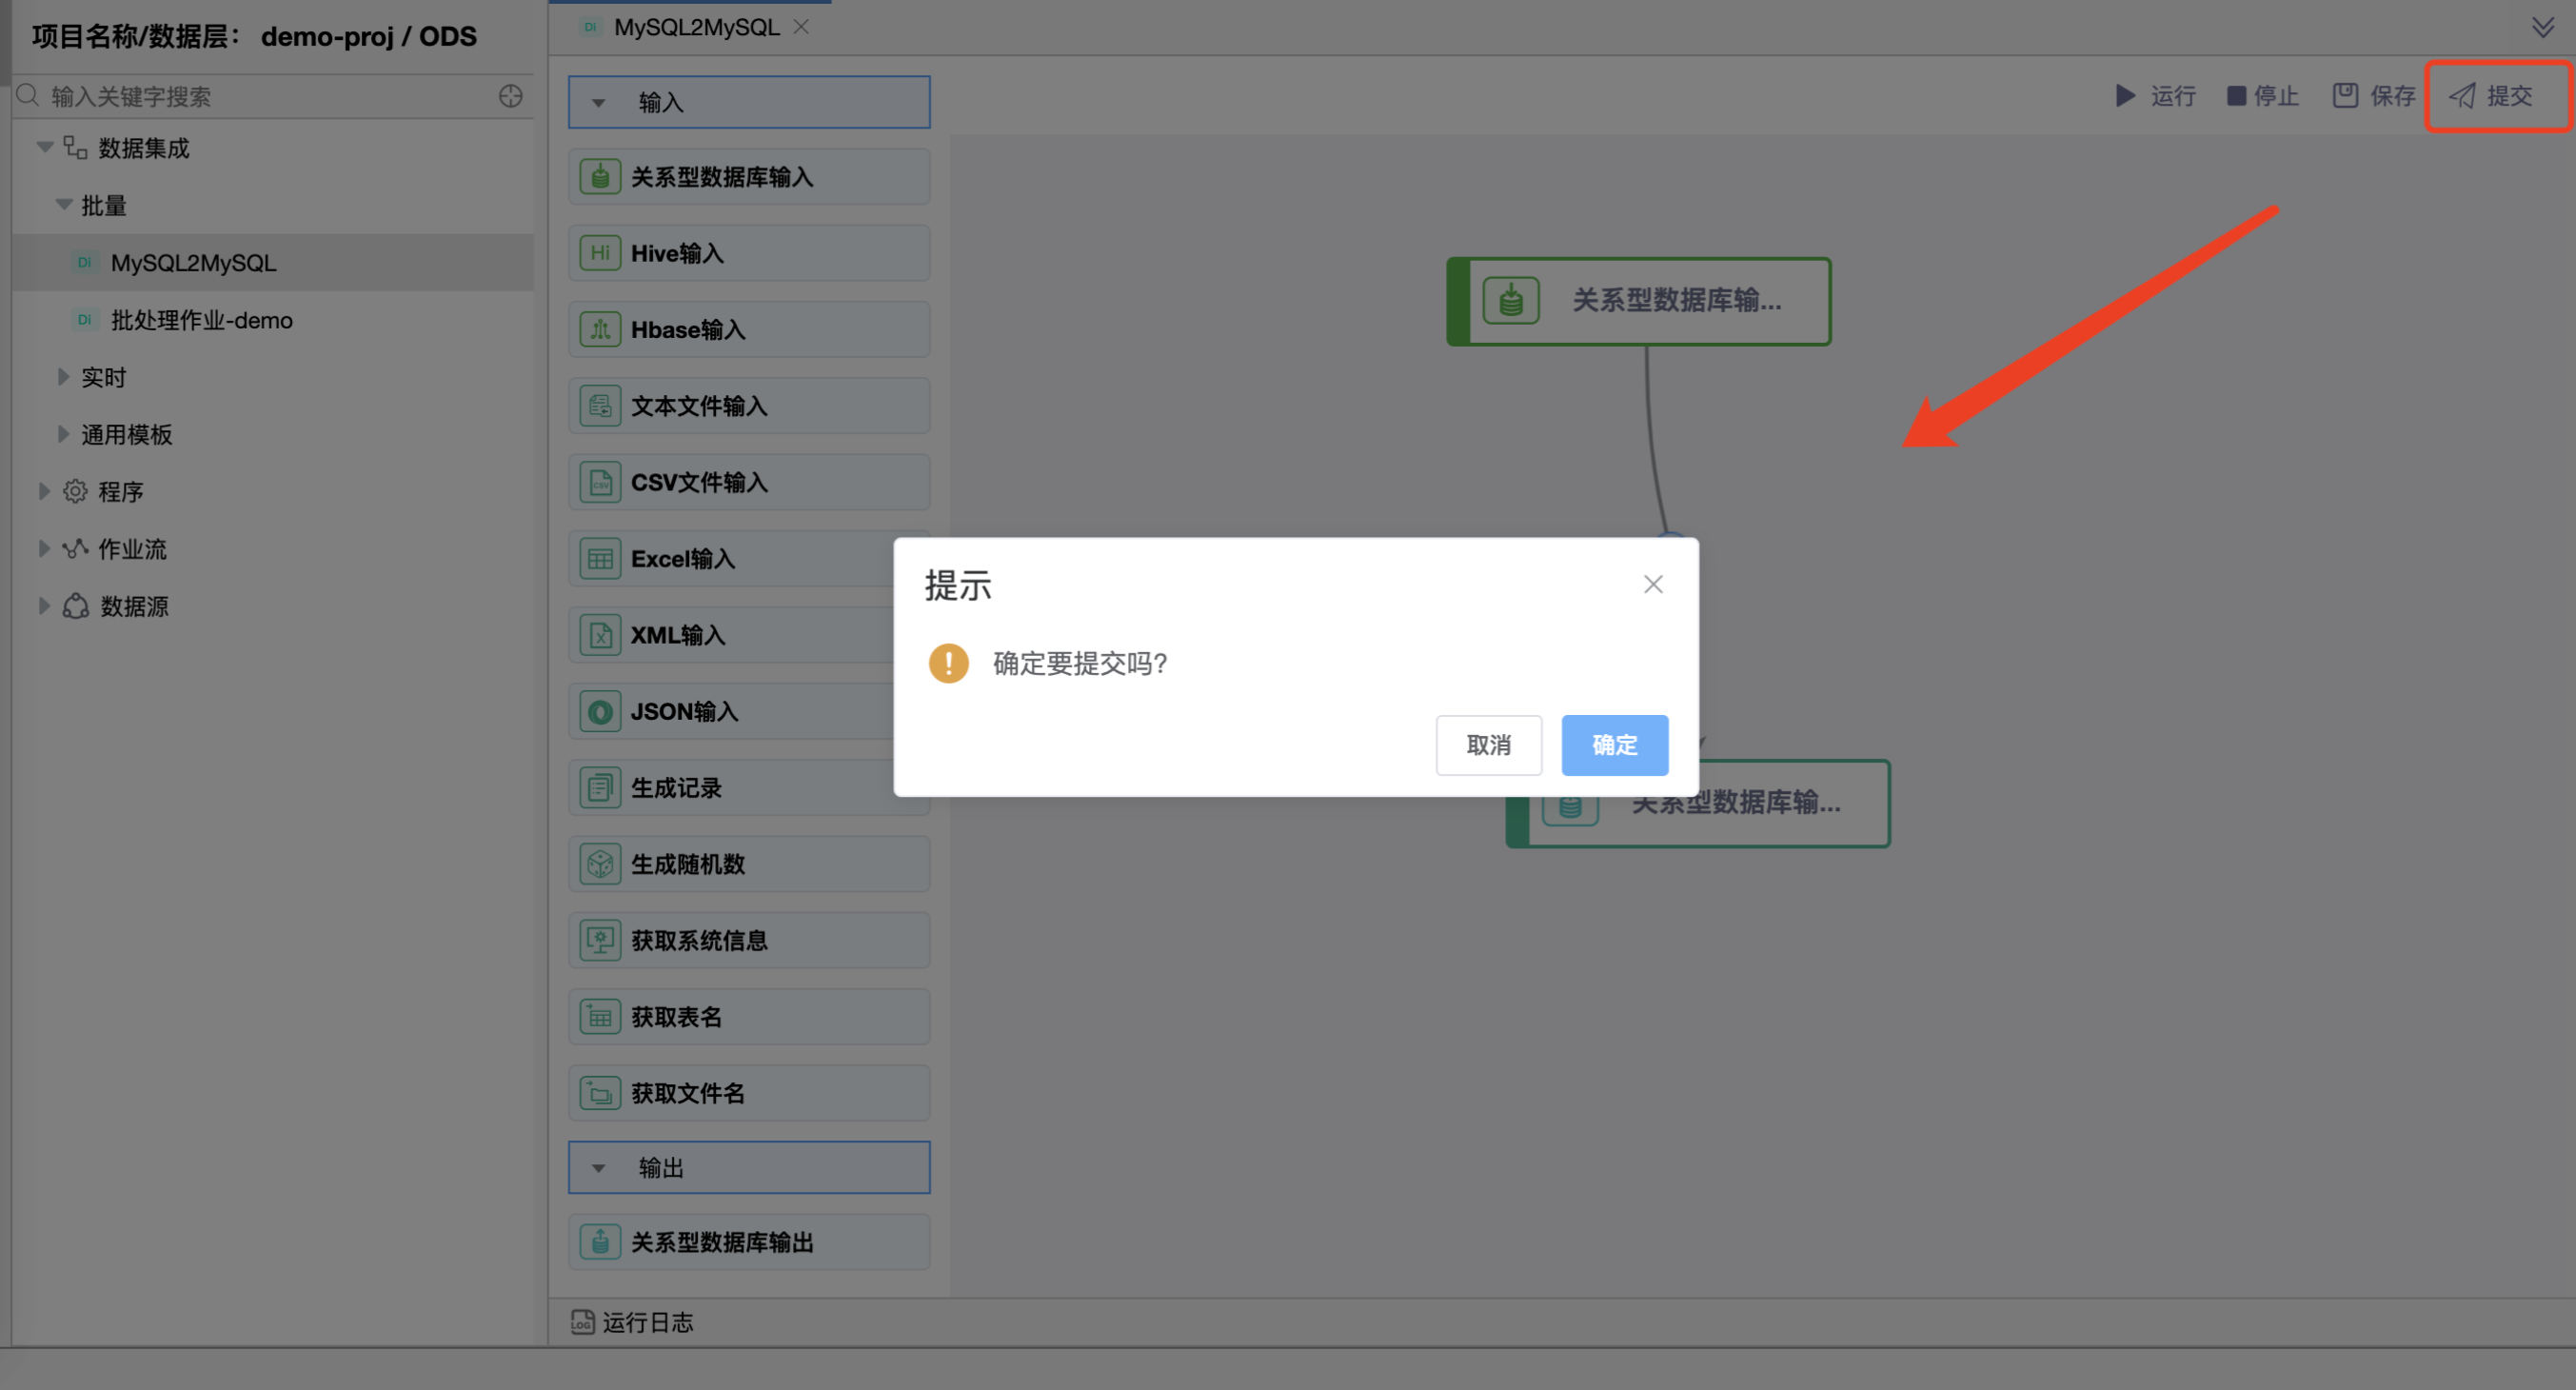Select 批处理作业-demo in the tree
The height and width of the screenshot is (1390, 2576).
201,320
